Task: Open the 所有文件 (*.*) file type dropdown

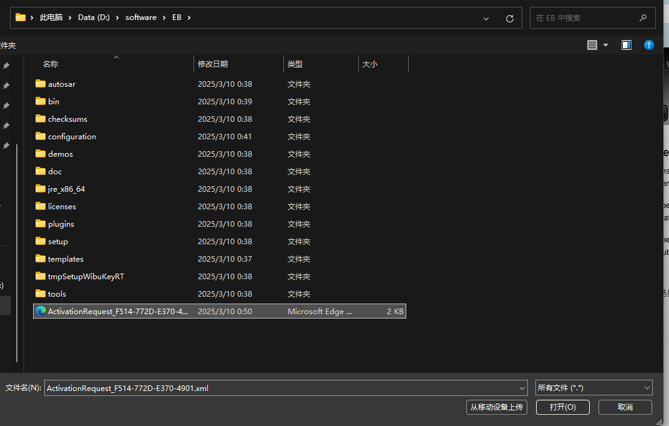Action: 593,387
